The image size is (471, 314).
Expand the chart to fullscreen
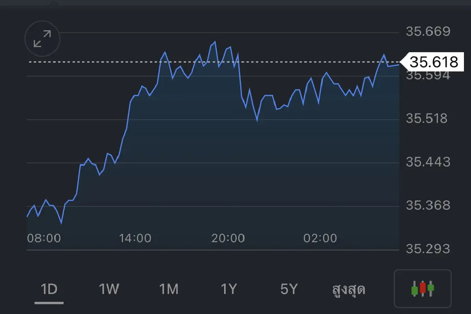coord(42,39)
